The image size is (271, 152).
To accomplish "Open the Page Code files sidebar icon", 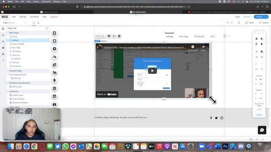I will [x=3, y=29].
